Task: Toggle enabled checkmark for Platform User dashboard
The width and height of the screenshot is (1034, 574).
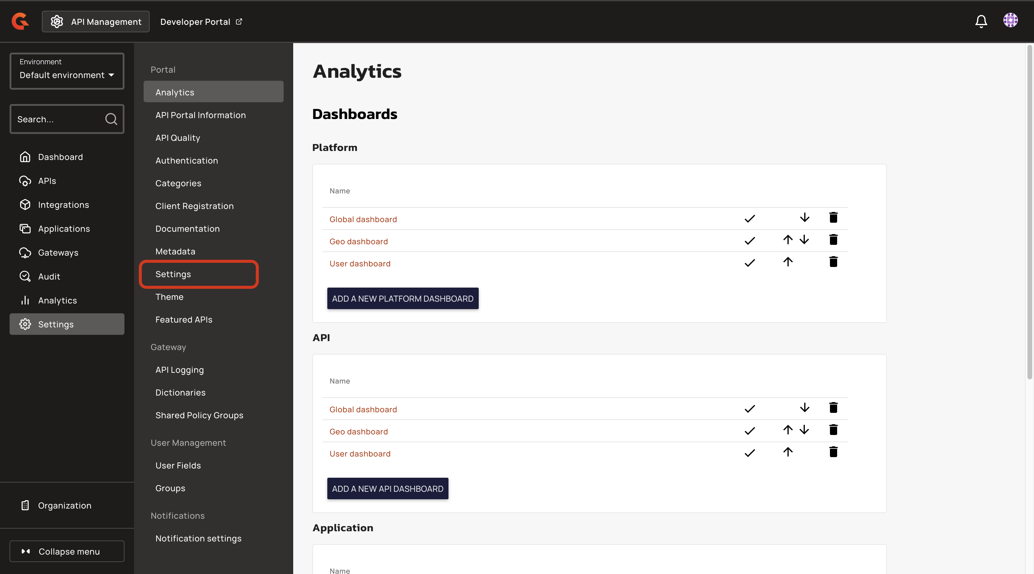Action: 749,263
